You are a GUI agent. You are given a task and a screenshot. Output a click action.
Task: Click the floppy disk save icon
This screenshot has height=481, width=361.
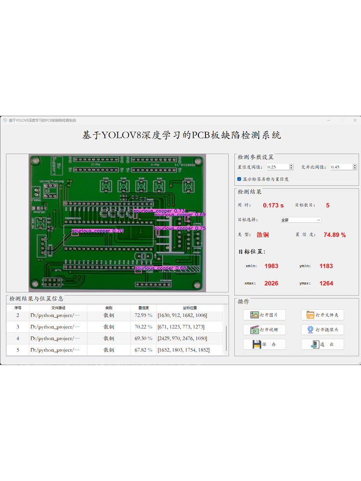(257, 344)
